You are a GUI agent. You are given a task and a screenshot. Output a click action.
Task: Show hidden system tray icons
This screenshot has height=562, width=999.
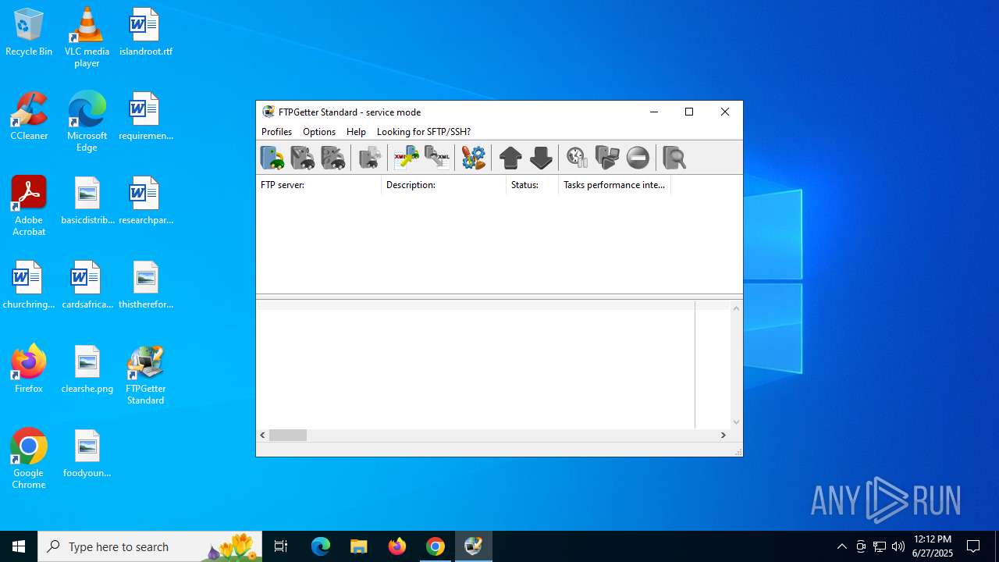pos(841,546)
